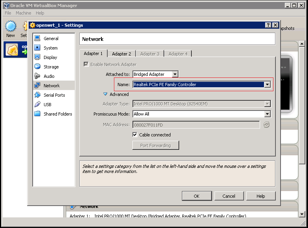This screenshot has height=228, width=308.
Task: Click the settings gear icon in the title bar
Action: pos(32,25)
